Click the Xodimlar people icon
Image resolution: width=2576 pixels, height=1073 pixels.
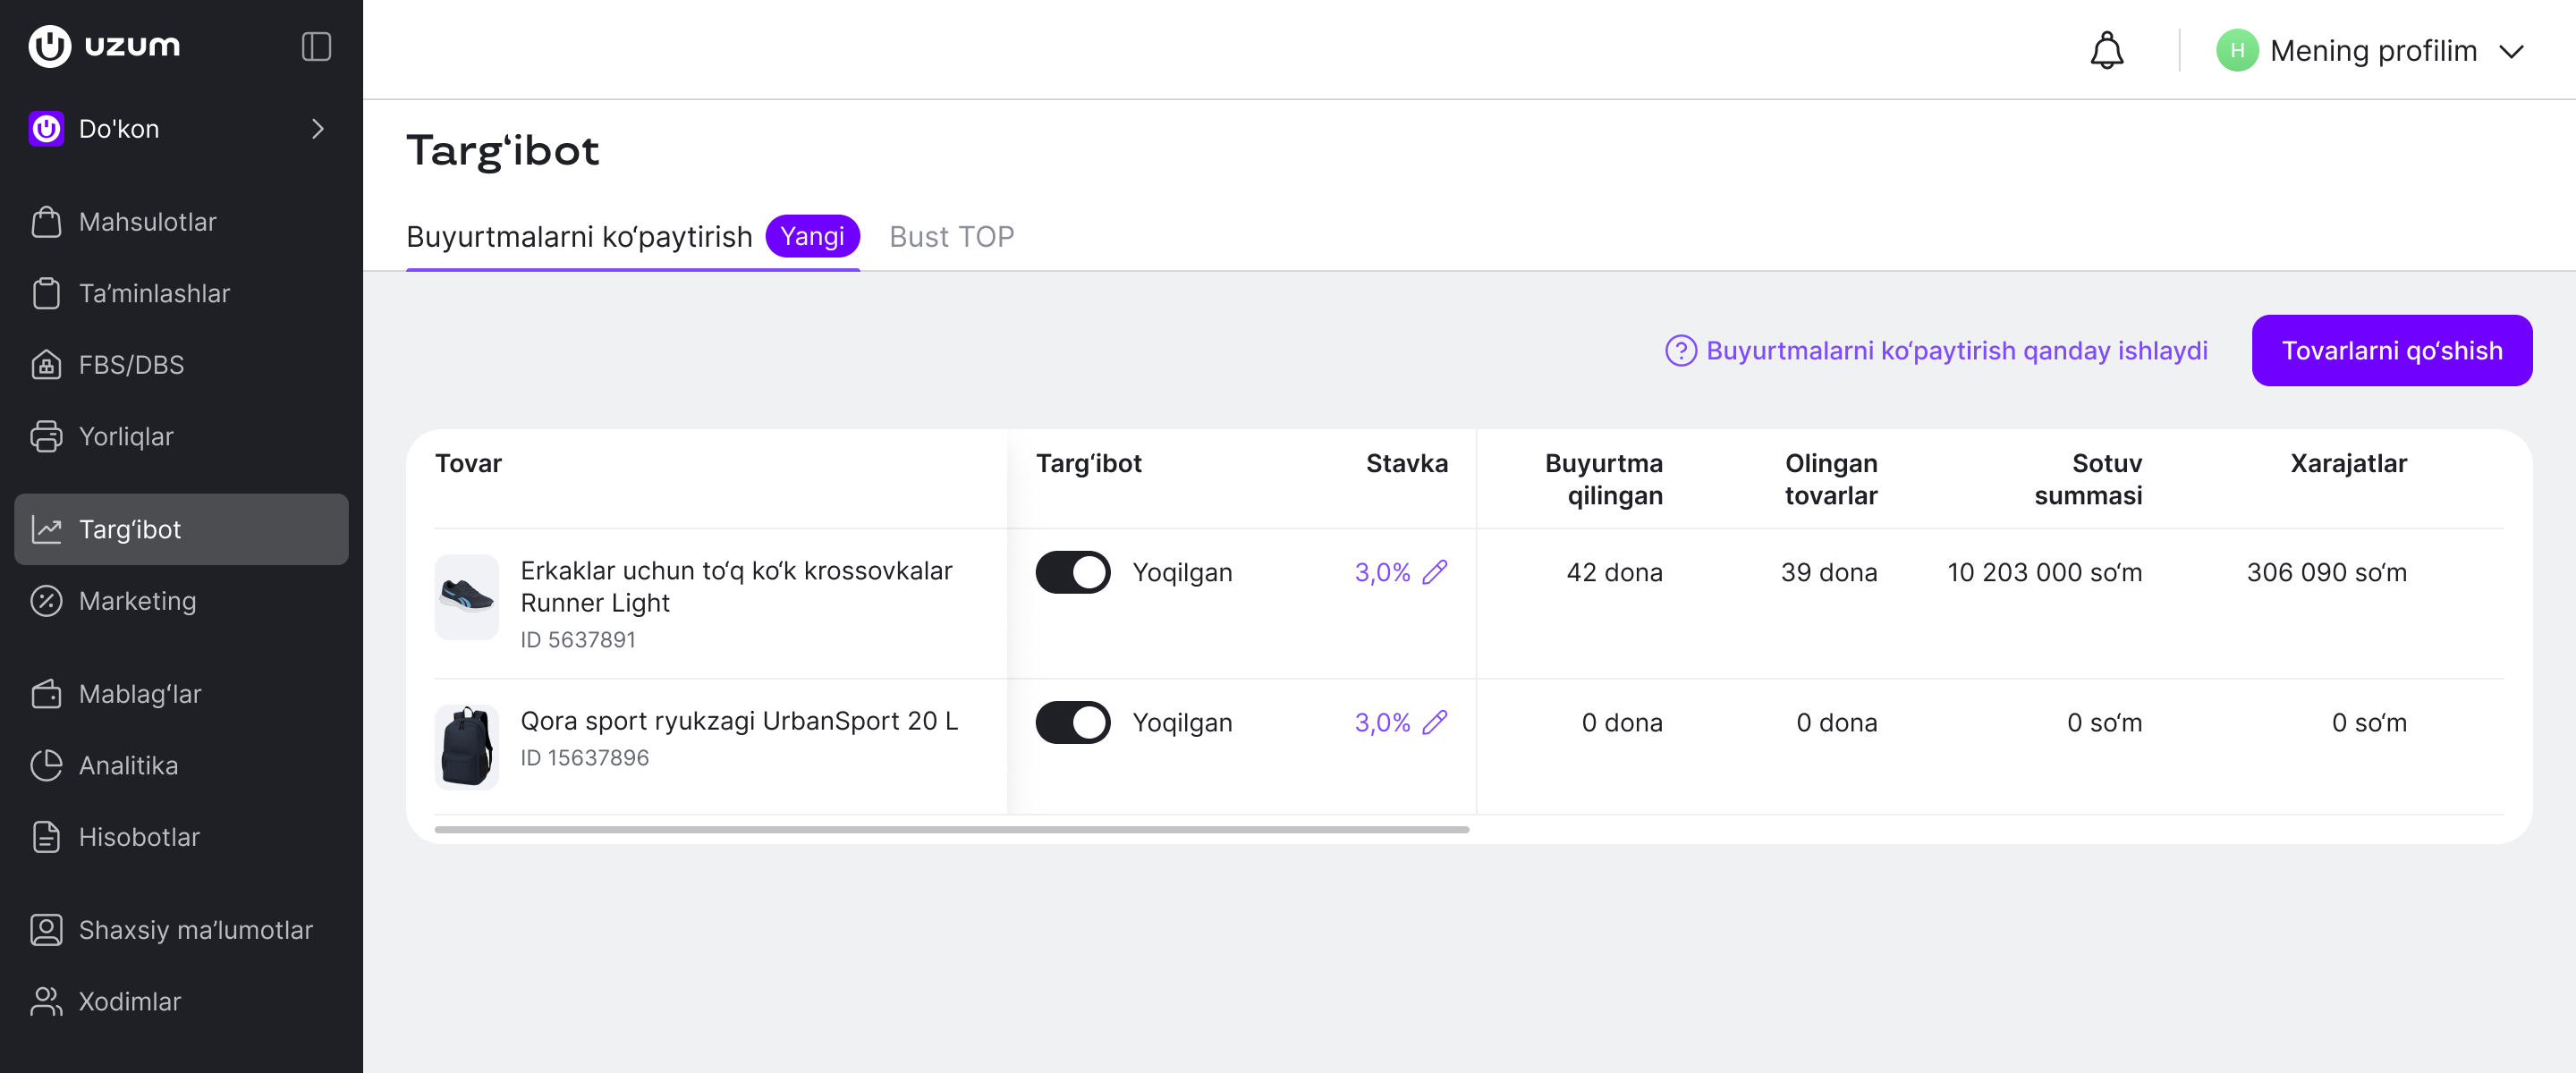point(46,1001)
